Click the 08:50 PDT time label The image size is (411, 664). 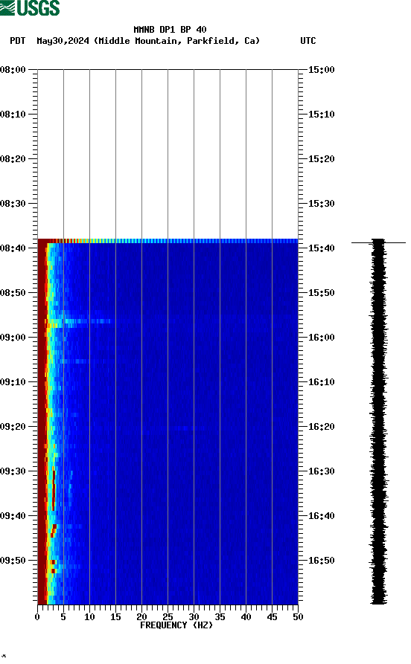[13, 293]
